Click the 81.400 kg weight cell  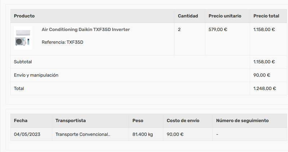click(143, 134)
